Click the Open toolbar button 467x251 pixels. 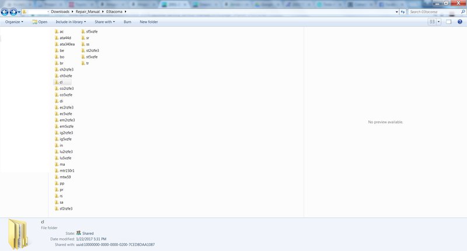pos(40,22)
